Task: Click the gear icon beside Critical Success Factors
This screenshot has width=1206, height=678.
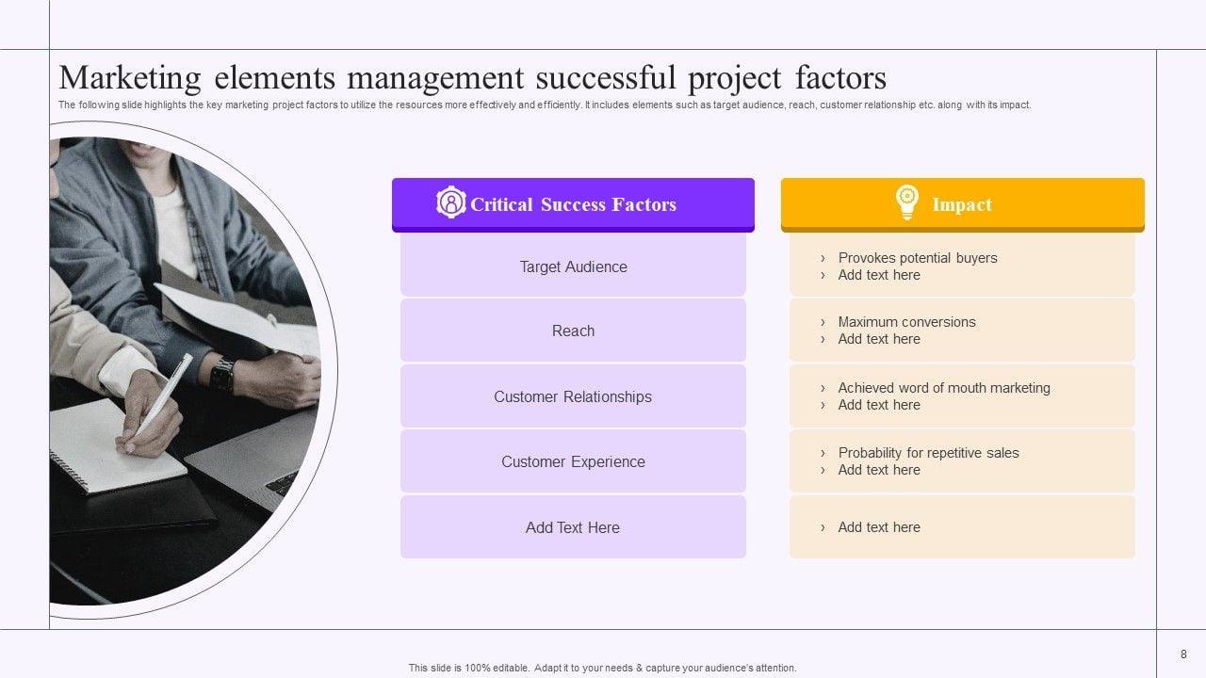Action: click(x=451, y=202)
